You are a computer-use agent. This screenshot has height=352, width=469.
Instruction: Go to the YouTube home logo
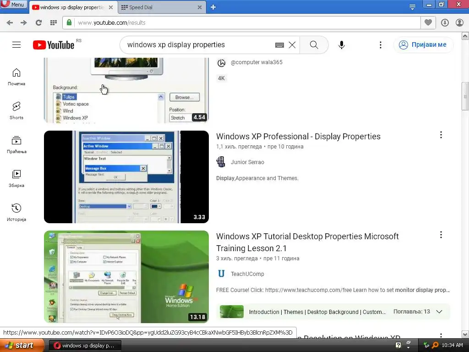tap(54, 45)
